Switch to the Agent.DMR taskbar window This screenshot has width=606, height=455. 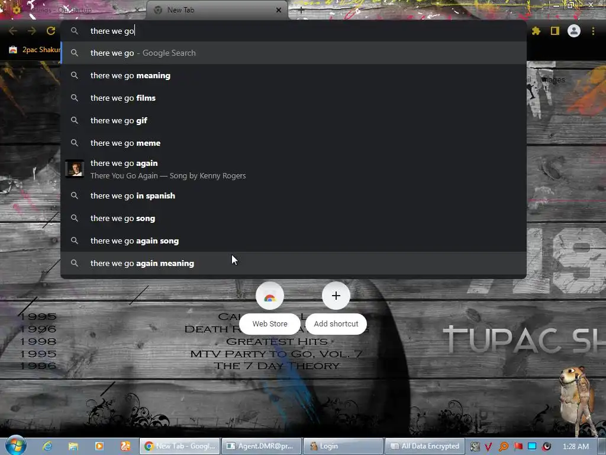click(262, 446)
